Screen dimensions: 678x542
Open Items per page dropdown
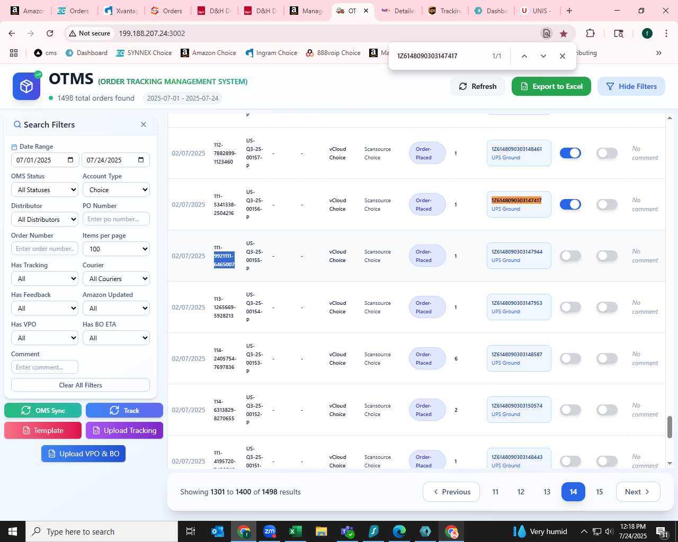pyautogui.click(x=116, y=249)
